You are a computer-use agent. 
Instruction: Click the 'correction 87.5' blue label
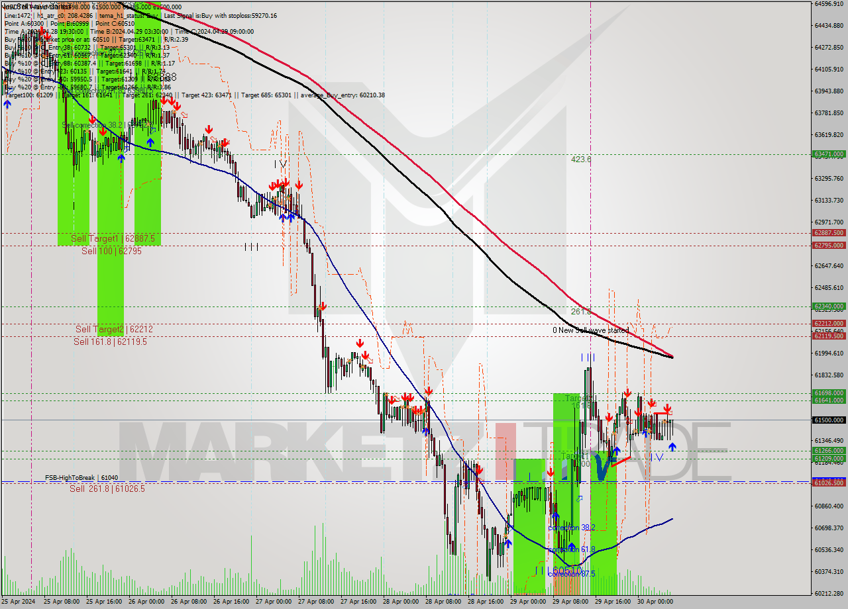pos(572,574)
